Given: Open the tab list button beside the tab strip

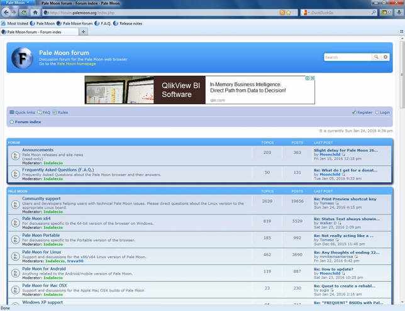Looking at the screenshot, I should 402,31.
